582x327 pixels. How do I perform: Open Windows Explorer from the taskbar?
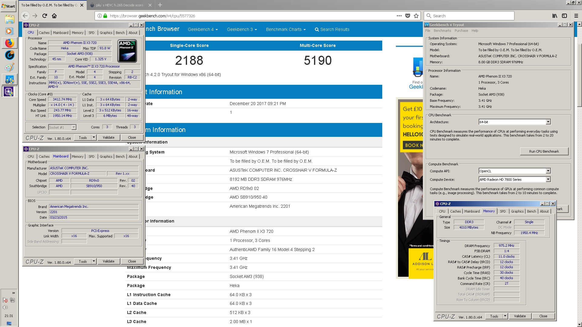click(9, 19)
